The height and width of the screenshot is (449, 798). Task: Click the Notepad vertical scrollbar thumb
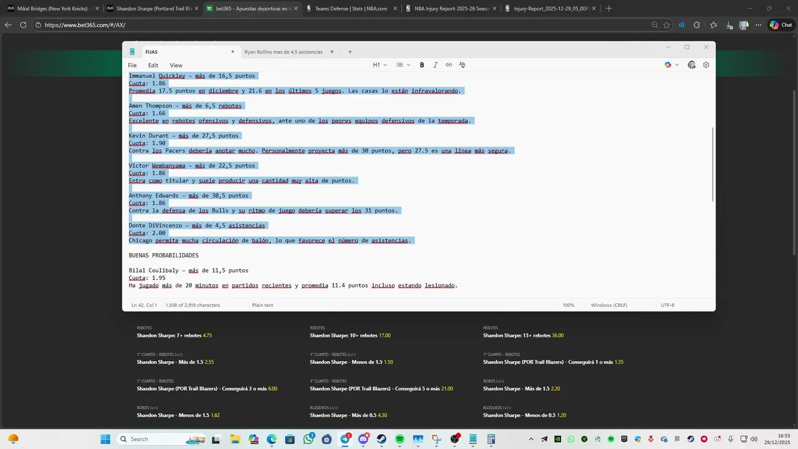tap(713, 164)
